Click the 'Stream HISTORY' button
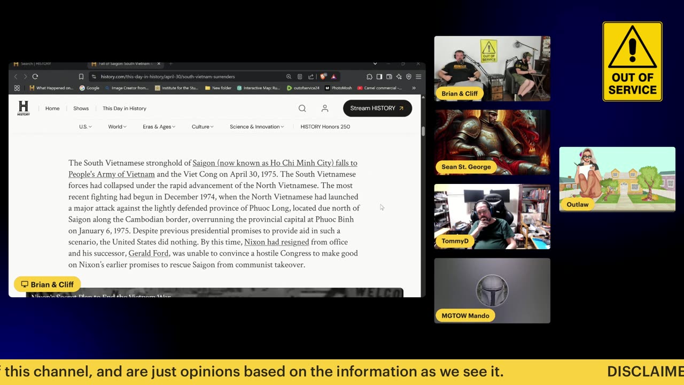This screenshot has width=684, height=385. pos(377,108)
